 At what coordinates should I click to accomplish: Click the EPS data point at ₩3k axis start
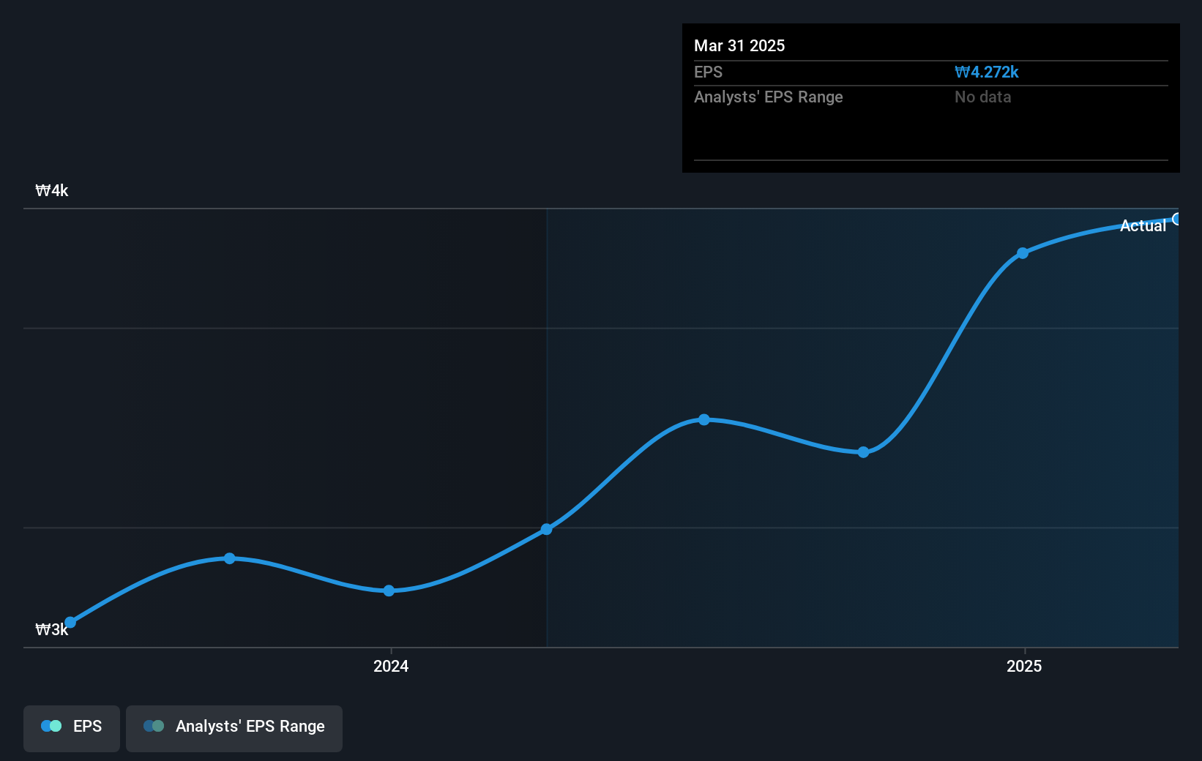click(70, 623)
